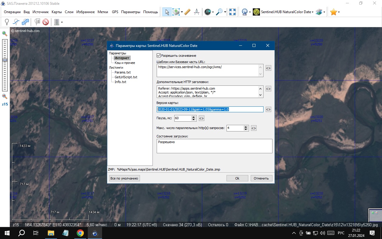Open the favorites star dropdown arrow

339,12
